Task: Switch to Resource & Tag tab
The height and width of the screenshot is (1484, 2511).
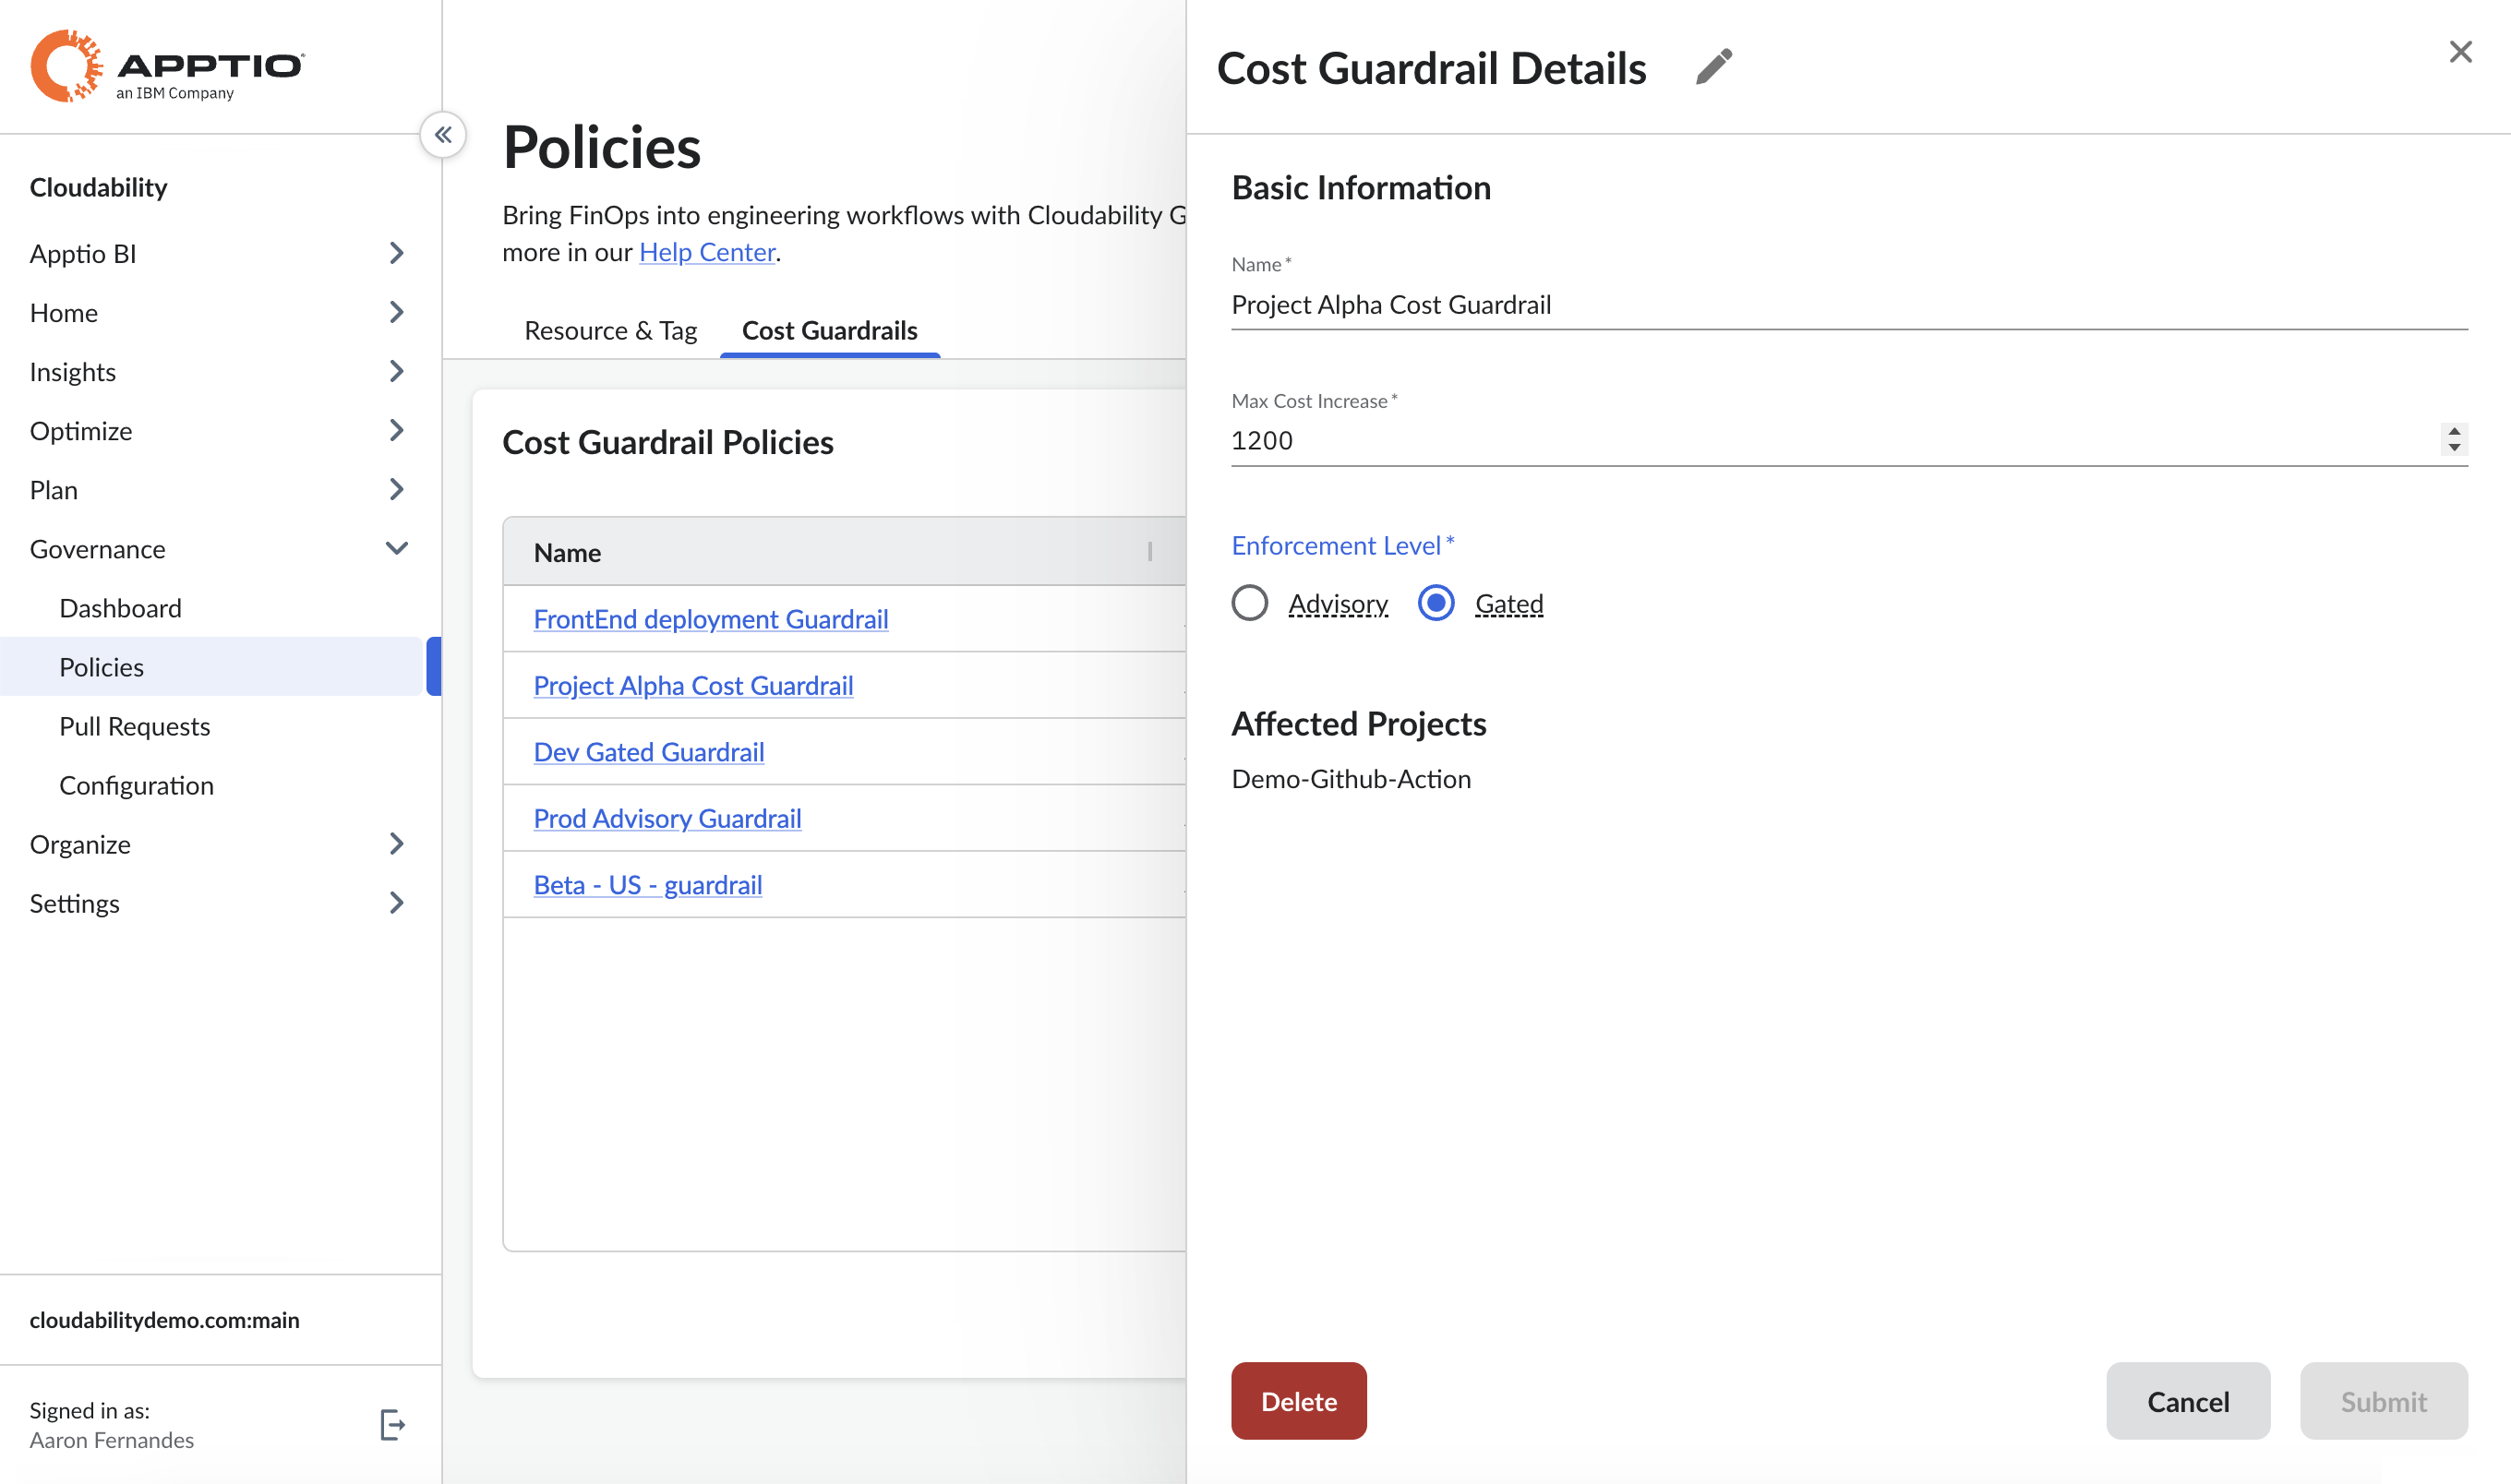Action: point(610,330)
